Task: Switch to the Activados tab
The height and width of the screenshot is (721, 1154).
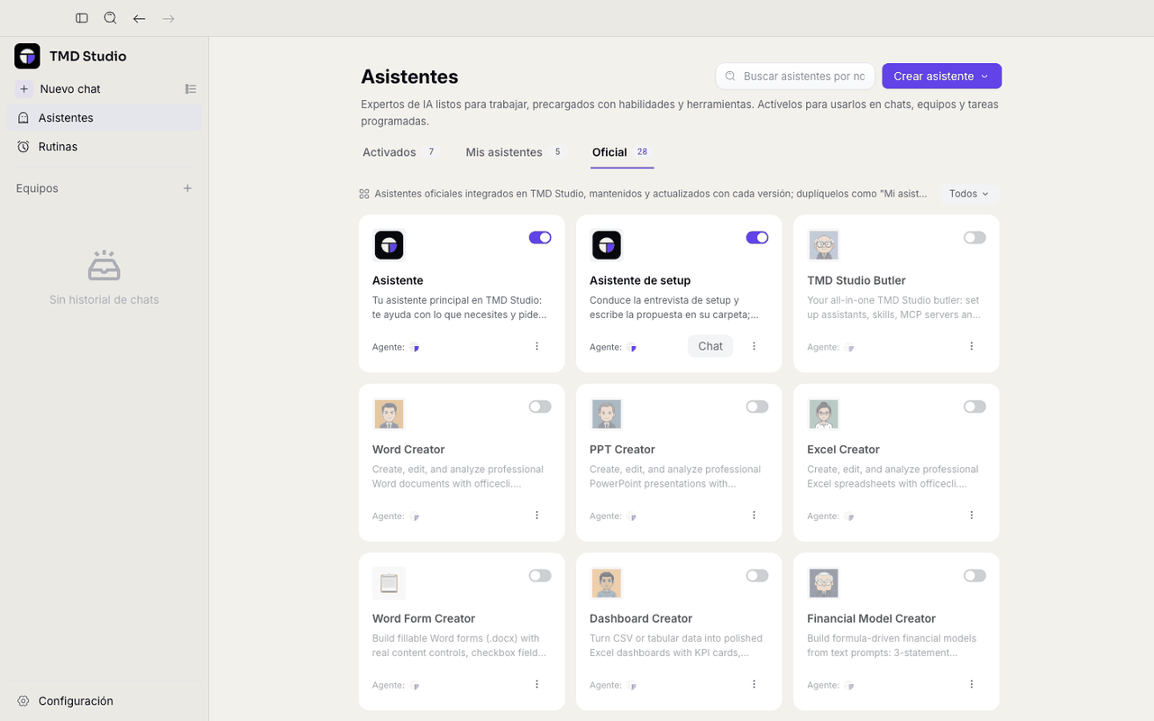Action: [x=399, y=152]
